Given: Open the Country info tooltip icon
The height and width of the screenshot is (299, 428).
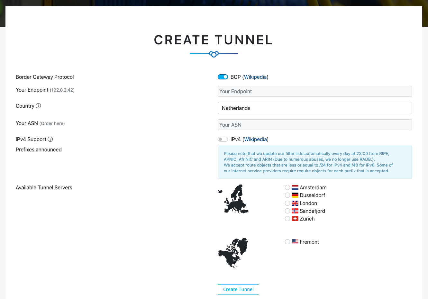Looking at the screenshot, I should click(x=38, y=106).
